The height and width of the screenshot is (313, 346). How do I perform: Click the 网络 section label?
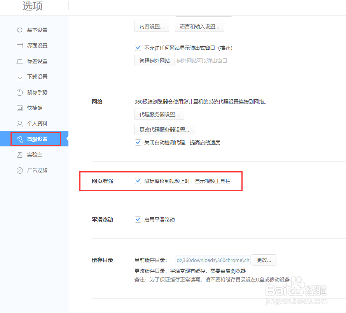pyautogui.click(x=97, y=102)
